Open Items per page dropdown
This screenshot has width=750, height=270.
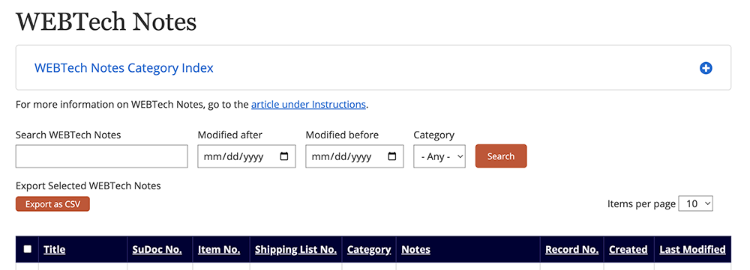[x=695, y=203]
